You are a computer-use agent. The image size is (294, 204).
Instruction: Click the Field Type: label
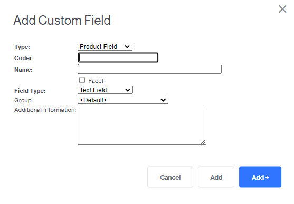pyautogui.click(x=30, y=91)
